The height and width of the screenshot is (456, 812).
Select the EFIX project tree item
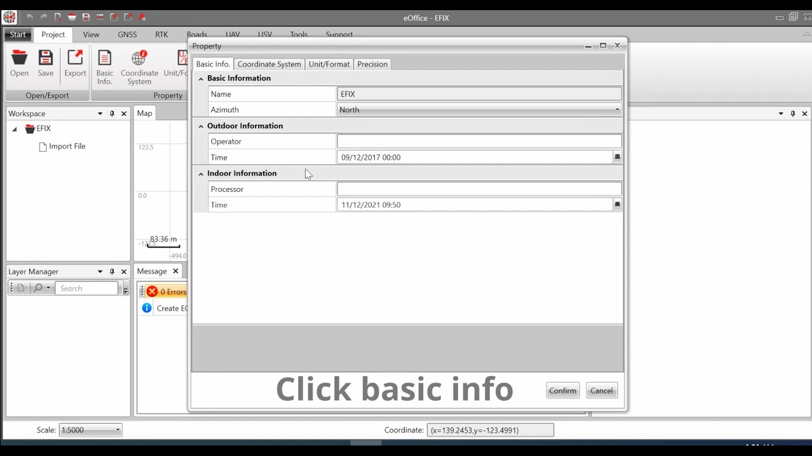(38, 129)
